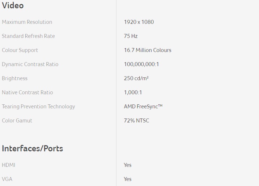Click the HDMI label
The image size is (259, 186).
(8, 165)
